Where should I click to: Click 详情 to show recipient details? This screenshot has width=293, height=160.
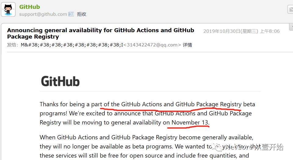[187, 45]
